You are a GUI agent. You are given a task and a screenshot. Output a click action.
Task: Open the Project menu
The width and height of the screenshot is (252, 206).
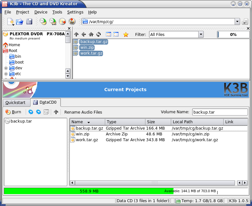23,12
